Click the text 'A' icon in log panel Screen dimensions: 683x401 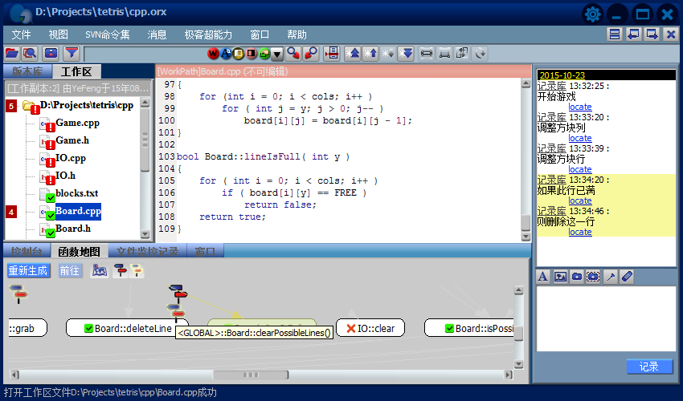542,277
